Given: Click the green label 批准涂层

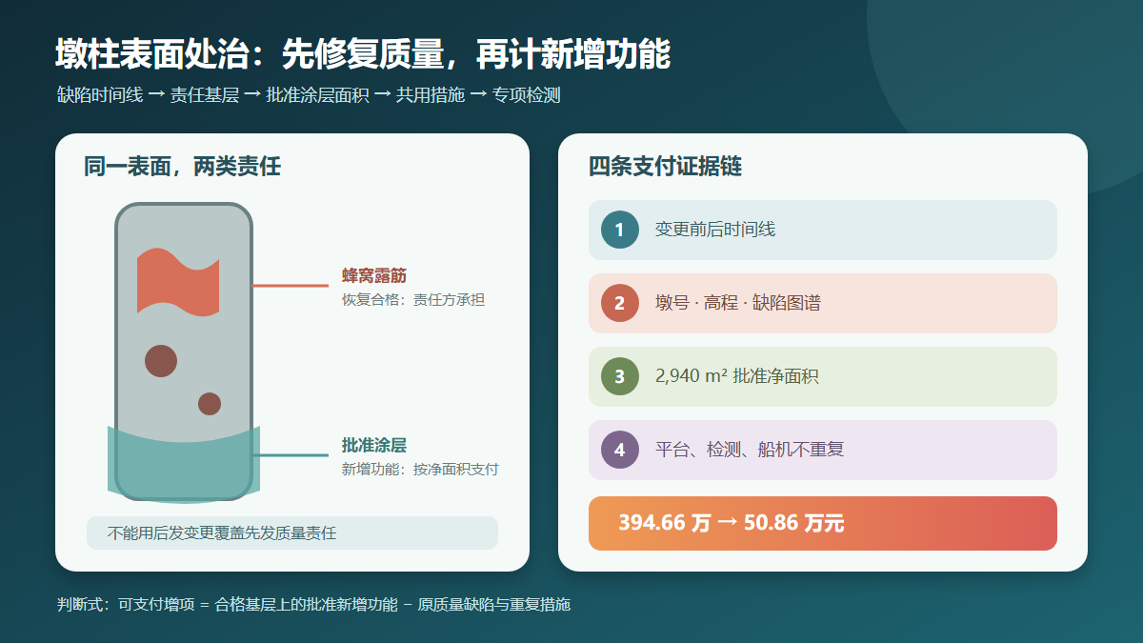Looking at the screenshot, I should [374, 446].
